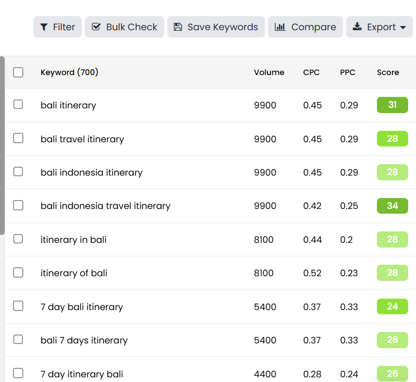The width and height of the screenshot is (416, 382).
Task: Click the 'itinerary of bali' keyword
Action: (x=74, y=273)
